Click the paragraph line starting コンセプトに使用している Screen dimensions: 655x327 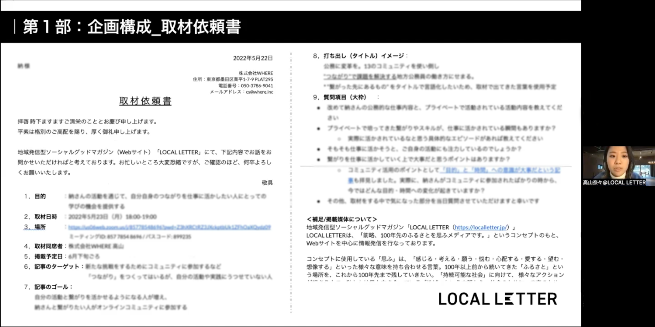tap(435, 259)
